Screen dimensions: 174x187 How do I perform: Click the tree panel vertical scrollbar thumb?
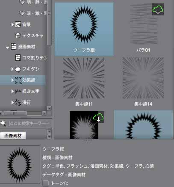click(x=49, y=23)
